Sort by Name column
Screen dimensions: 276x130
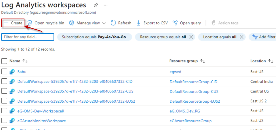point(19,61)
